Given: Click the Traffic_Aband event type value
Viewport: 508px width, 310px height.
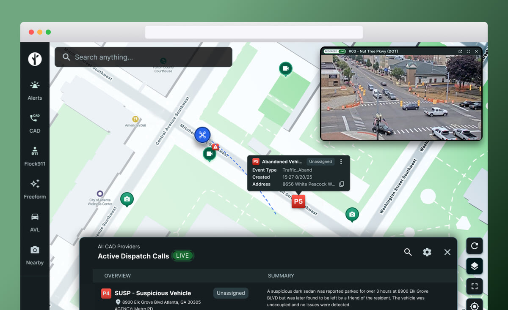Looking at the screenshot, I should [x=297, y=170].
